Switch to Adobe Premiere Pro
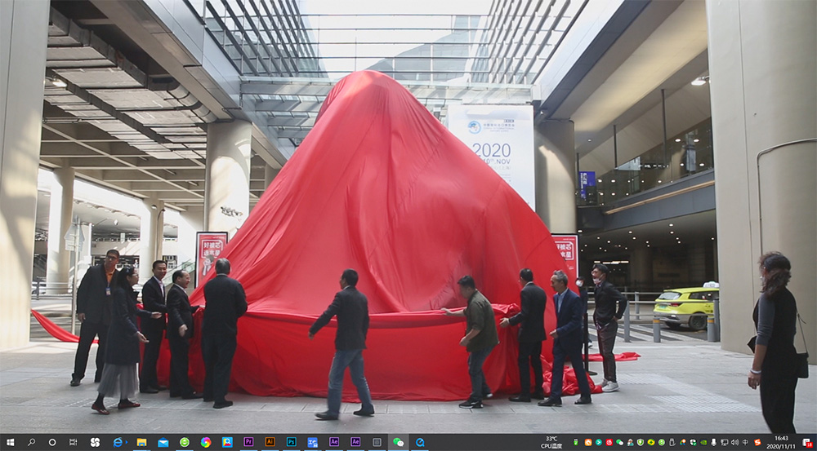 pyautogui.click(x=248, y=442)
